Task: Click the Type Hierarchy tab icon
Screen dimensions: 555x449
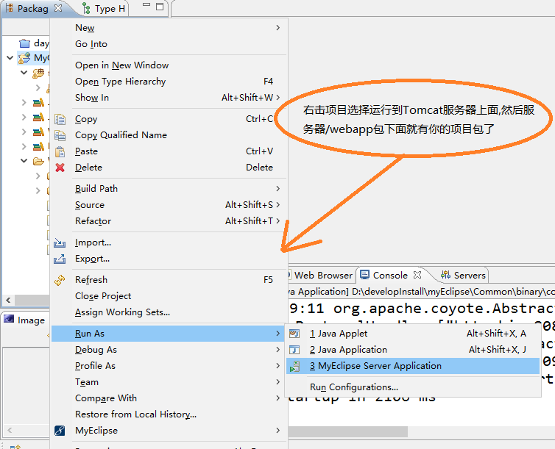Action: click(86, 9)
